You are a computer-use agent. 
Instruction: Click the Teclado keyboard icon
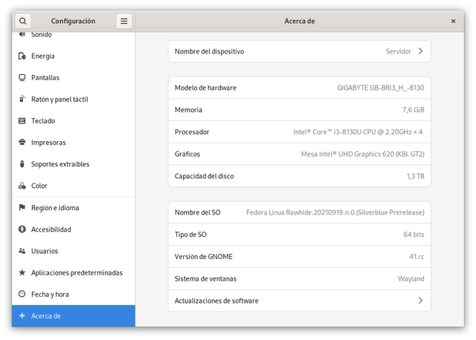click(22, 120)
